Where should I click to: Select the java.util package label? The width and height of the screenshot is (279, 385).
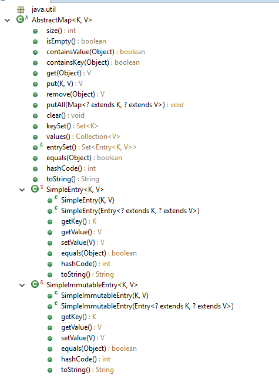[43, 9]
